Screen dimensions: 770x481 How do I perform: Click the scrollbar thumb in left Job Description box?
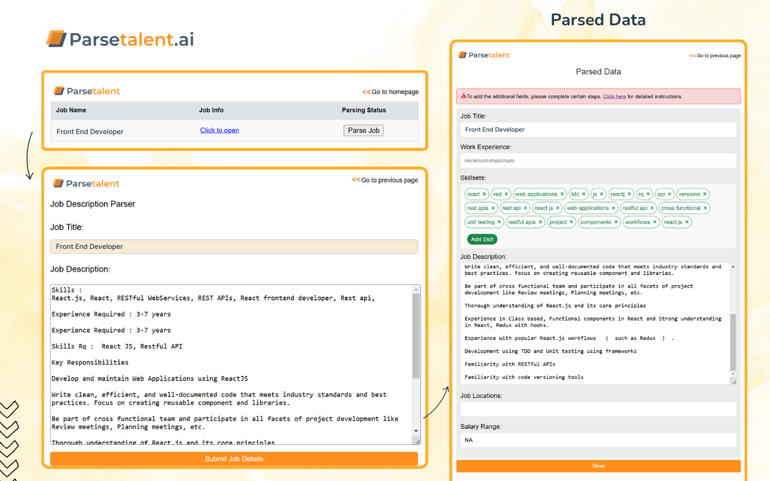416,337
